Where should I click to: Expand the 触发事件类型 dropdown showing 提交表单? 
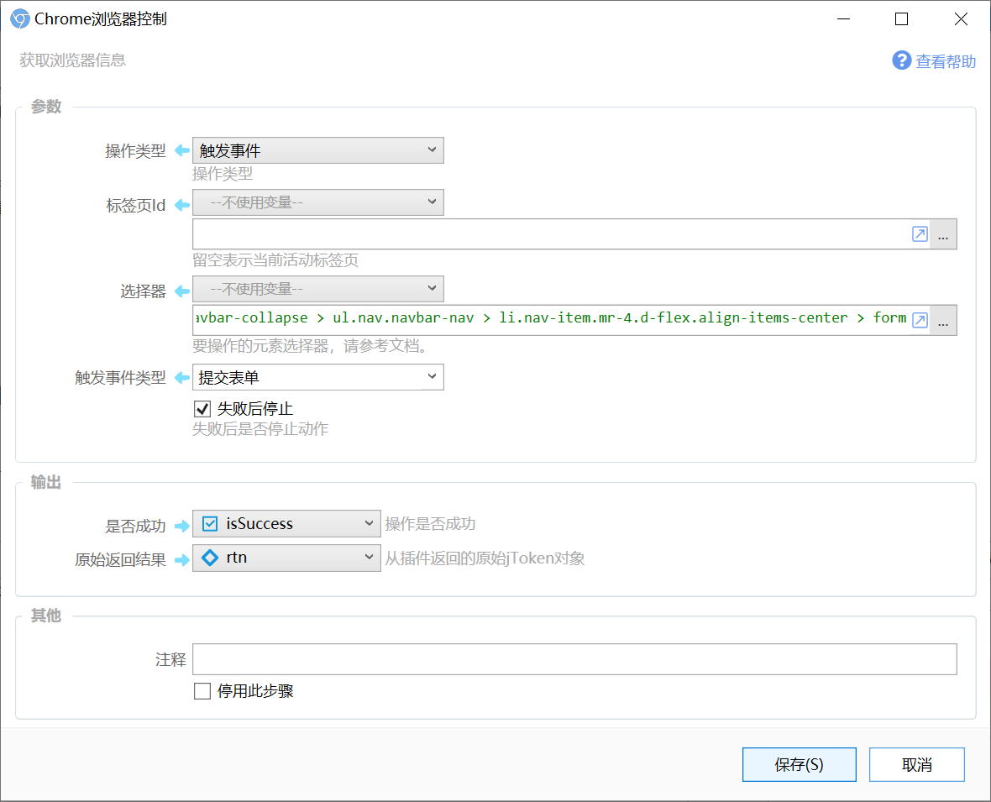coord(317,377)
